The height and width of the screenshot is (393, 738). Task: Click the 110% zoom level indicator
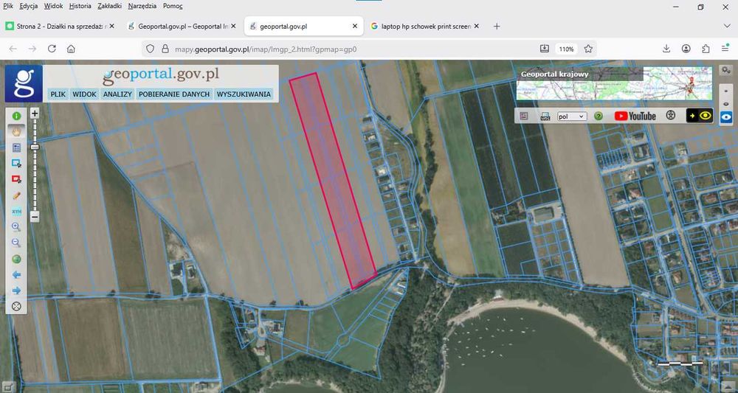tap(566, 49)
